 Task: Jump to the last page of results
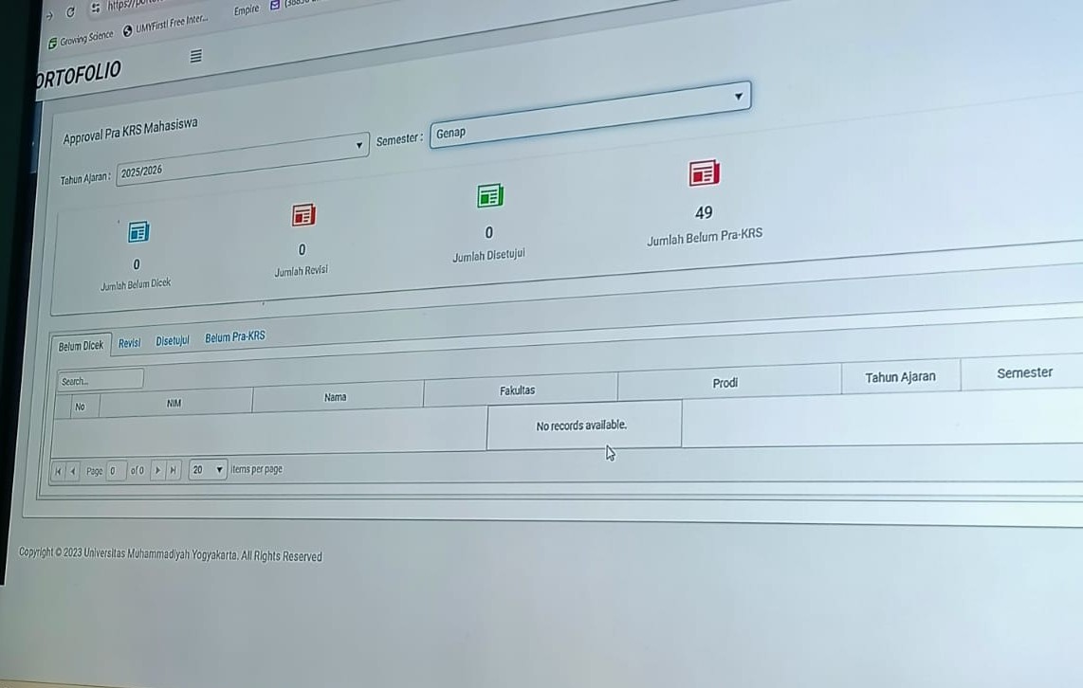coord(173,470)
